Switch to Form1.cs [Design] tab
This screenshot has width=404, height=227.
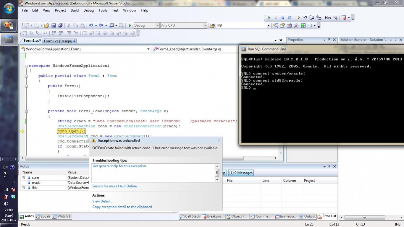click(59, 41)
